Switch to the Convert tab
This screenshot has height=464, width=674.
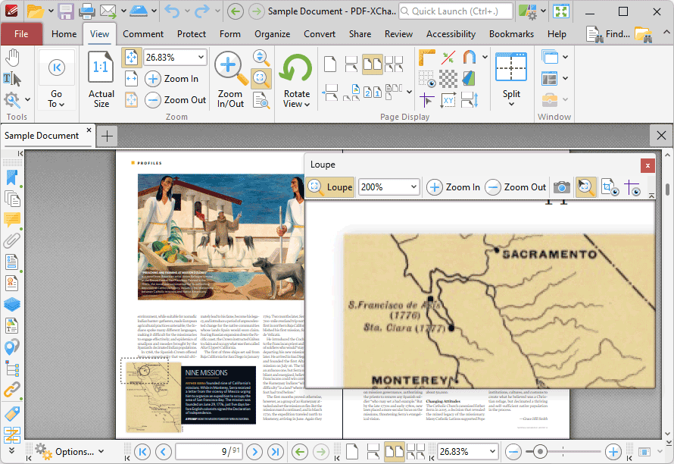coord(320,34)
